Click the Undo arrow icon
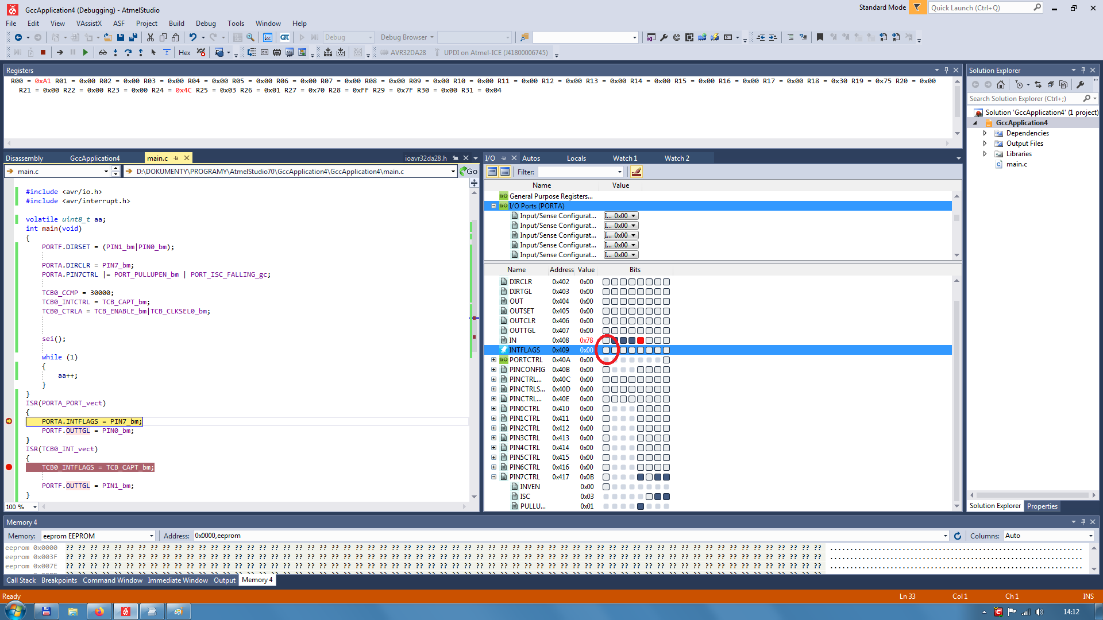 [x=193, y=37]
